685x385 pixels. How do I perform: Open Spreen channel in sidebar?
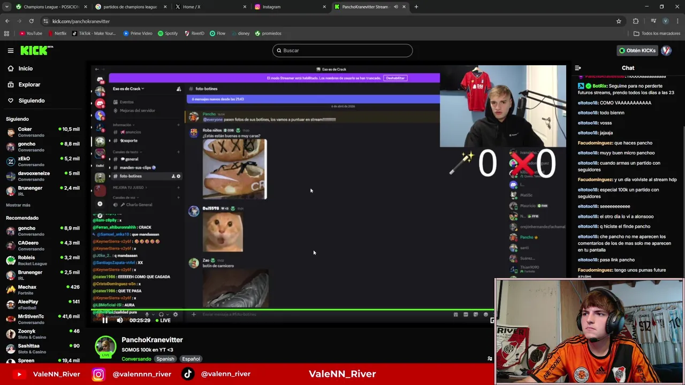point(43,361)
